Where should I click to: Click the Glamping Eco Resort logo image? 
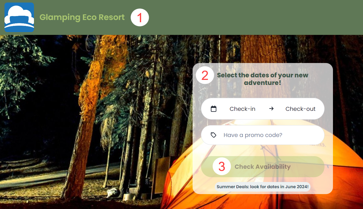(x=19, y=17)
